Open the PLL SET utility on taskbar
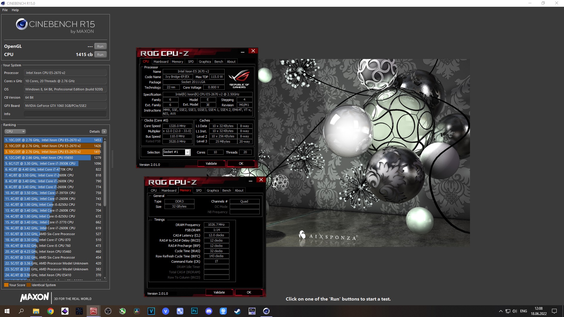Image resolution: width=564 pixels, height=317 pixels. tap(252, 311)
